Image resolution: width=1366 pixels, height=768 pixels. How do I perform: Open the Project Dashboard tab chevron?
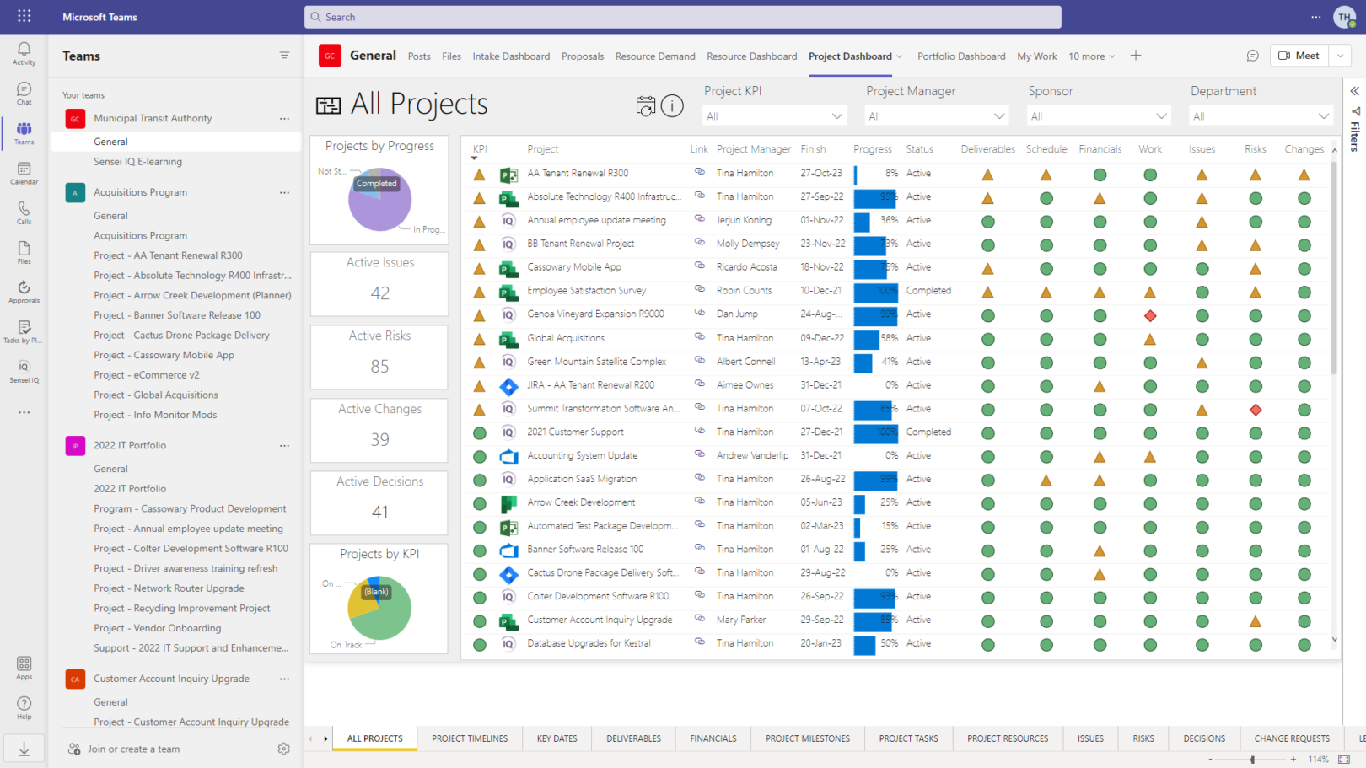click(899, 56)
